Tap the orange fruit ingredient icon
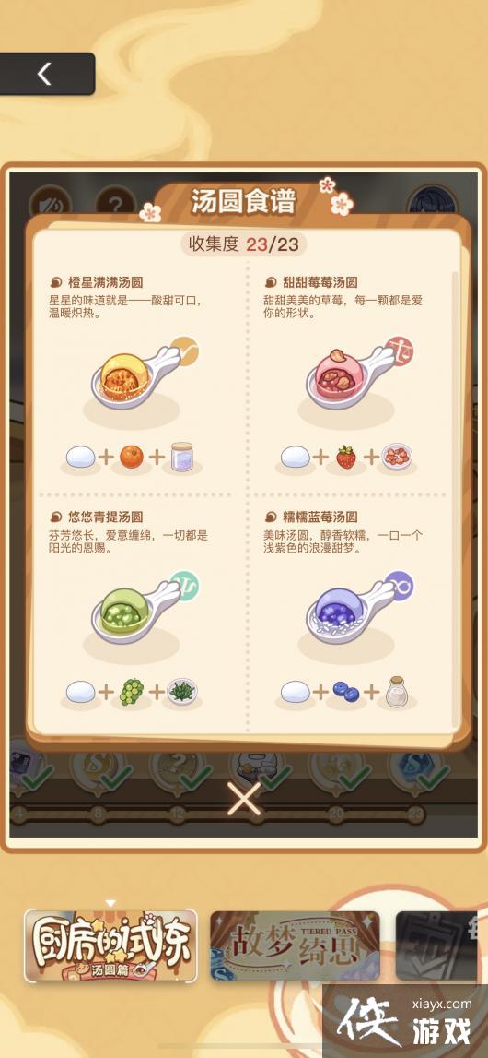This screenshot has width=488, height=1058. 132,458
